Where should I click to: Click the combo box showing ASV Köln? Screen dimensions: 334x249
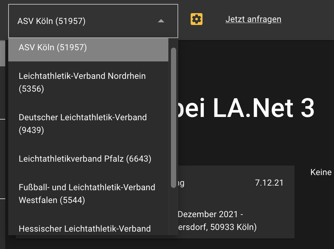click(x=93, y=21)
